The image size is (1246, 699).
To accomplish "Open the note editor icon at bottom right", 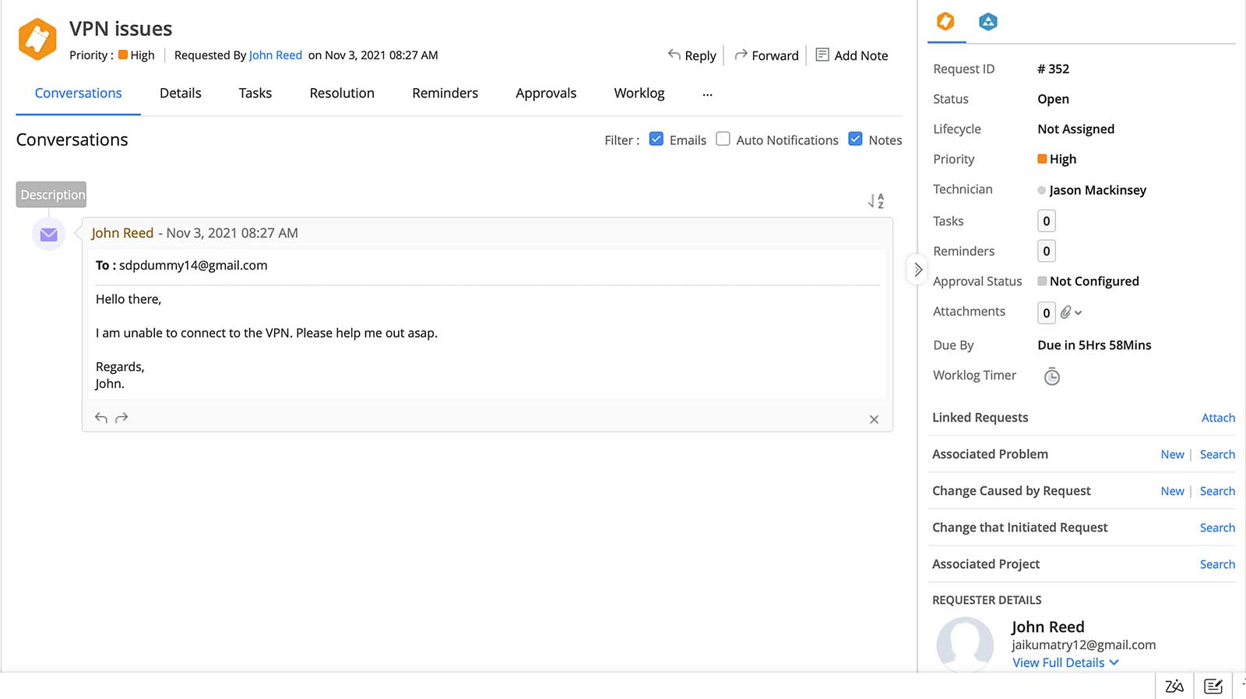I will coord(1213,686).
